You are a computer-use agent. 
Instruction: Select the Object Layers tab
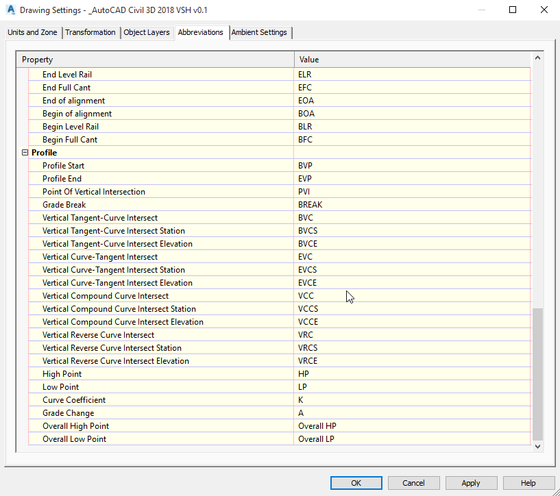147,32
